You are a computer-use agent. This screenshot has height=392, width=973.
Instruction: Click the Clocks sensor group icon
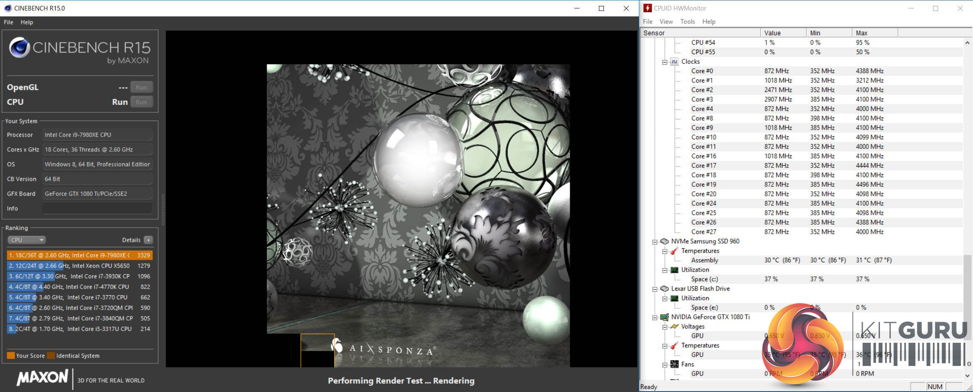pos(674,62)
